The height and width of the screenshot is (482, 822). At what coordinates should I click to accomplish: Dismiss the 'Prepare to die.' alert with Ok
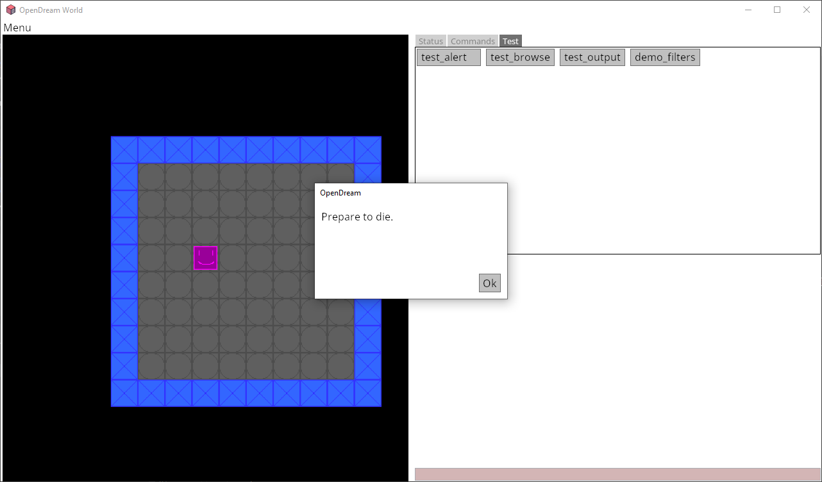[x=489, y=283]
